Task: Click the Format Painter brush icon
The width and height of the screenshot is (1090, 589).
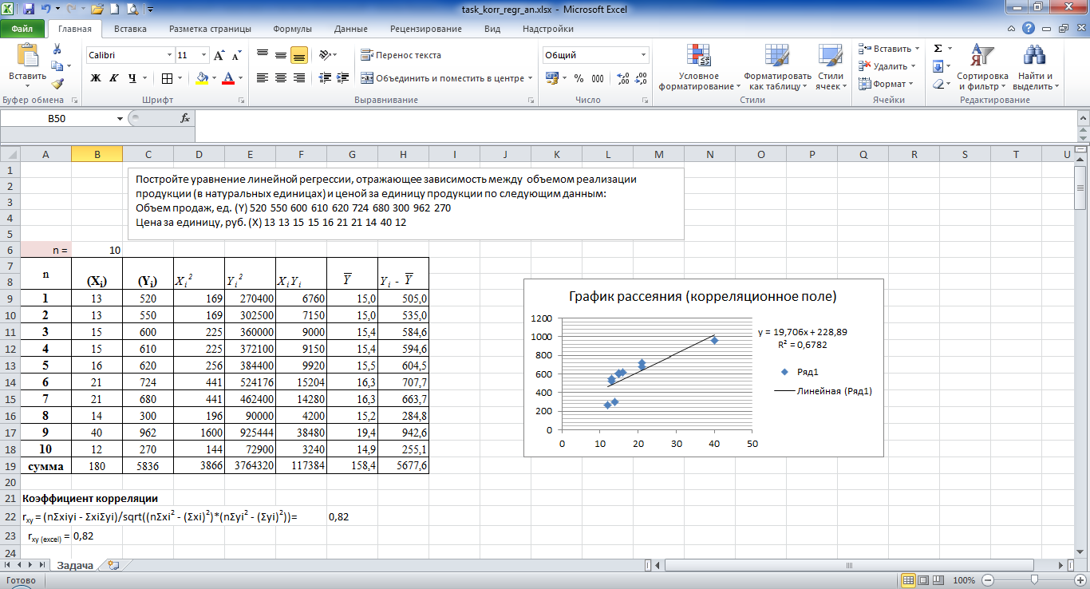Action: tap(57, 83)
